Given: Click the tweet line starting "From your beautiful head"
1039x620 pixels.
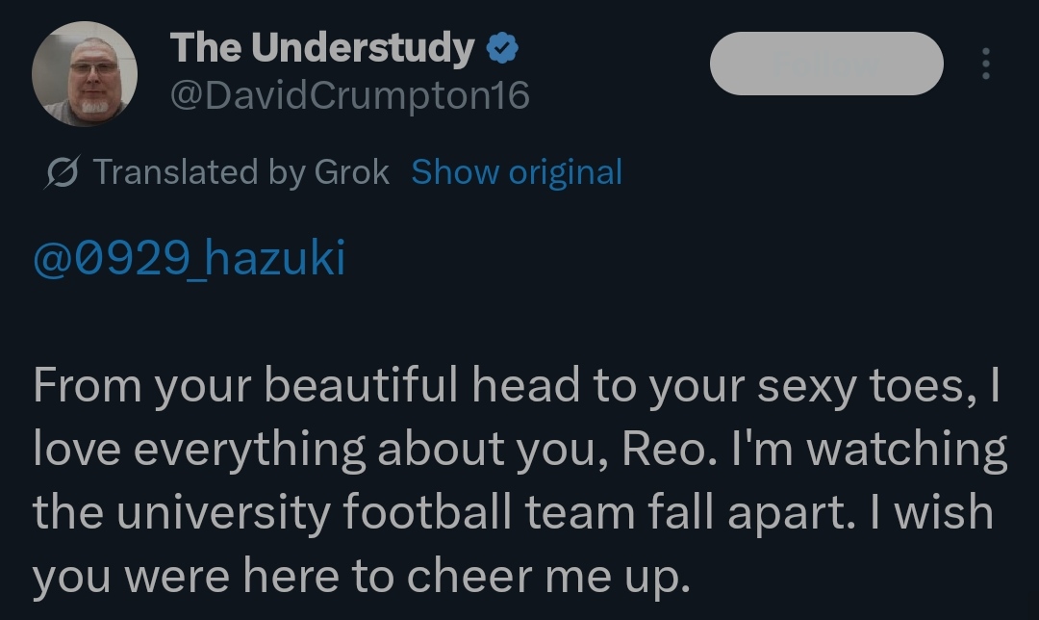Looking at the screenshot, I should click(x=518, y=385).
